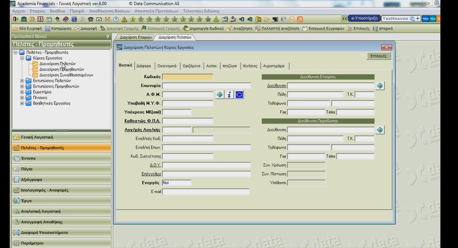Click the Ενεργός field showing Ναί
Image resolution: width=458 pixels, height=248 pixels.
[x=177, y=183]
